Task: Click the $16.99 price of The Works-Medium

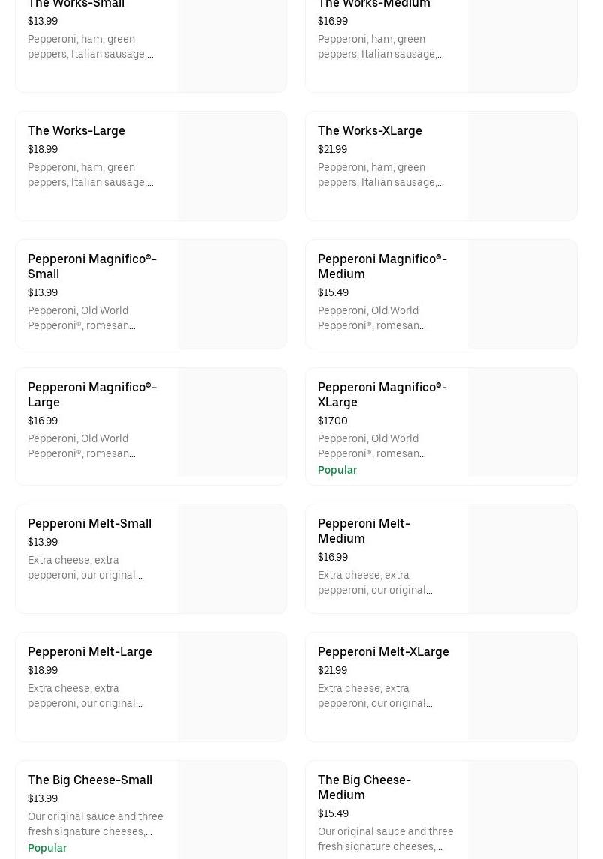Action: click(333, 21)
